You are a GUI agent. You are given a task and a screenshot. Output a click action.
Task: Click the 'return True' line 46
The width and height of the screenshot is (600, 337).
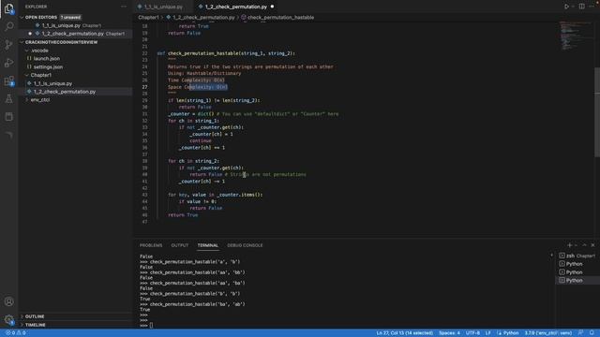point(183,215)
